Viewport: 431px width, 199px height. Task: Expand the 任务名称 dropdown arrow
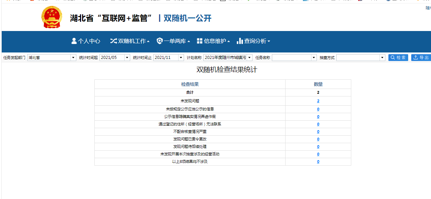314,58
